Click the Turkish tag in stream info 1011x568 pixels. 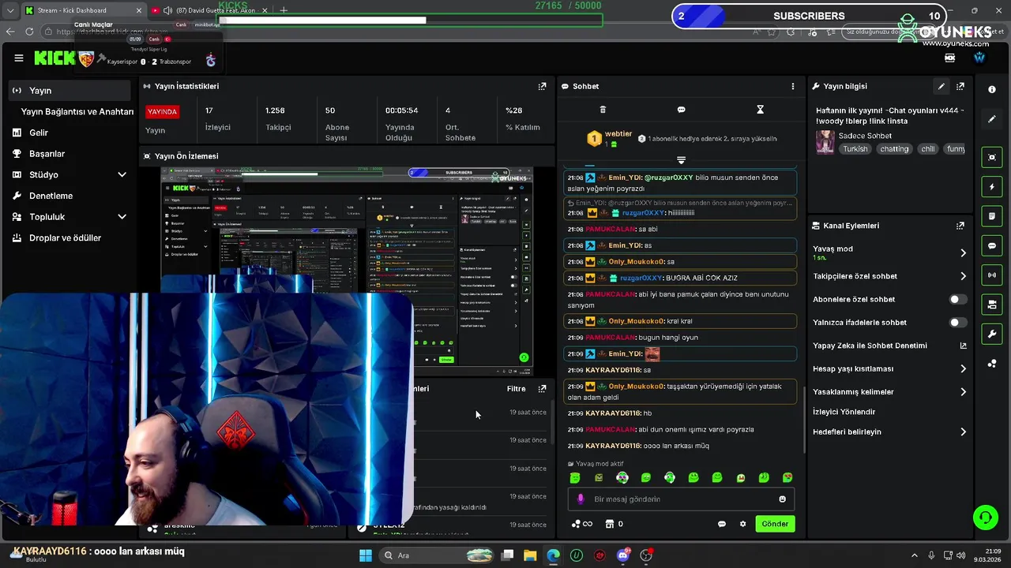point(855,149)
